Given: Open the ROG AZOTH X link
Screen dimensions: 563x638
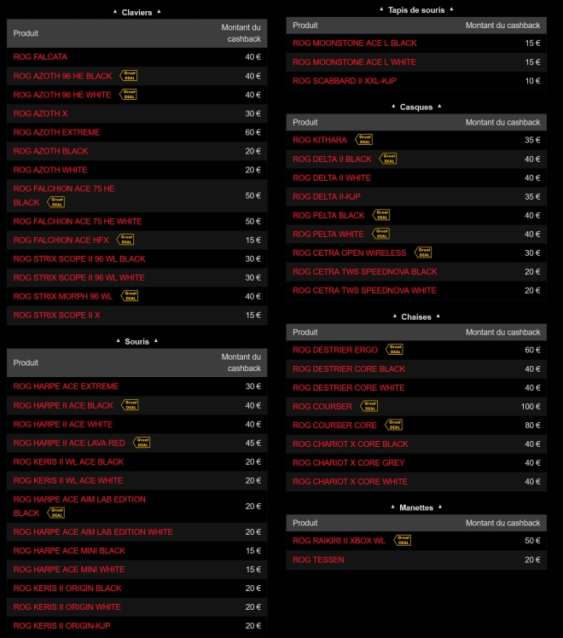Looking at the screenshot, I should [x=40, y=113].
